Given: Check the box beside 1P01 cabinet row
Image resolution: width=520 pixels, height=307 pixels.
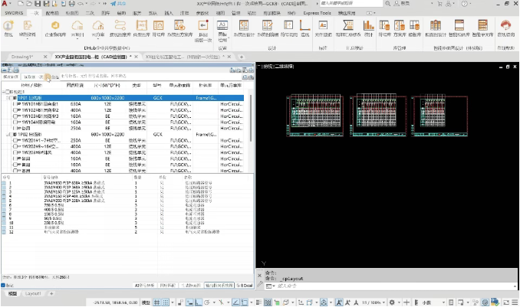Looking at the screenshot, I should coord(12,98).
